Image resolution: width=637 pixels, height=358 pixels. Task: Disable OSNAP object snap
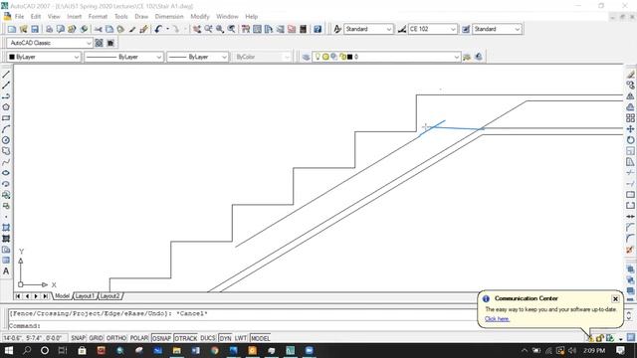coord(161,338)
